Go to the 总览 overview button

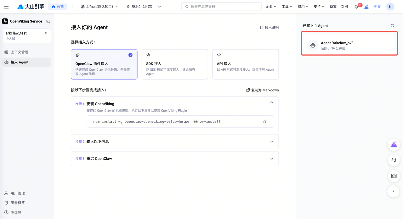click(58, 7)
